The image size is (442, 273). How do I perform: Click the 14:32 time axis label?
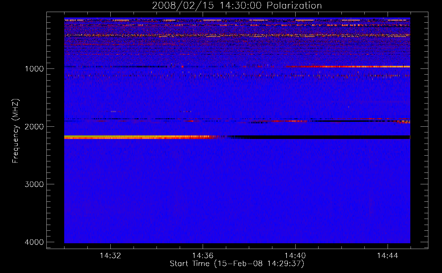110,256
